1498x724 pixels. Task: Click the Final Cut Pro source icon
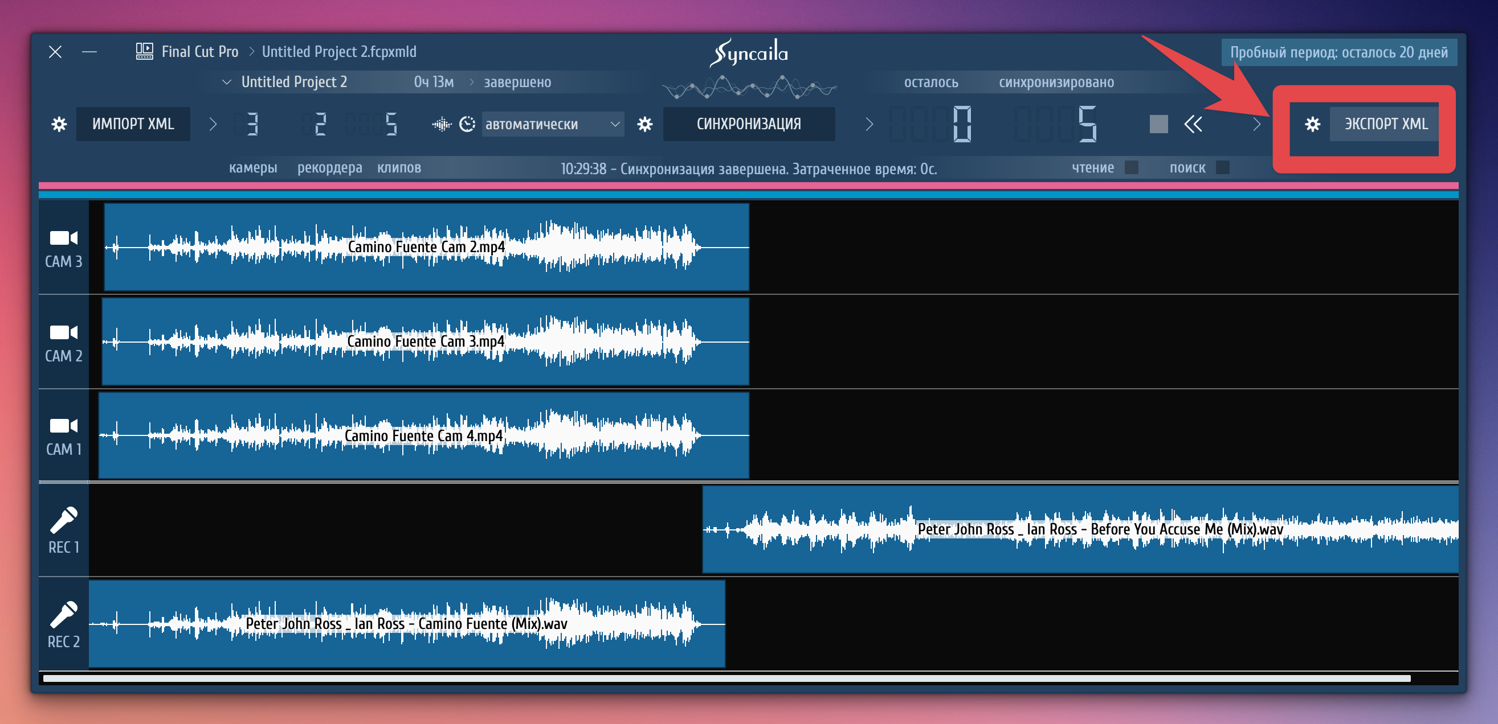(144, 51)
